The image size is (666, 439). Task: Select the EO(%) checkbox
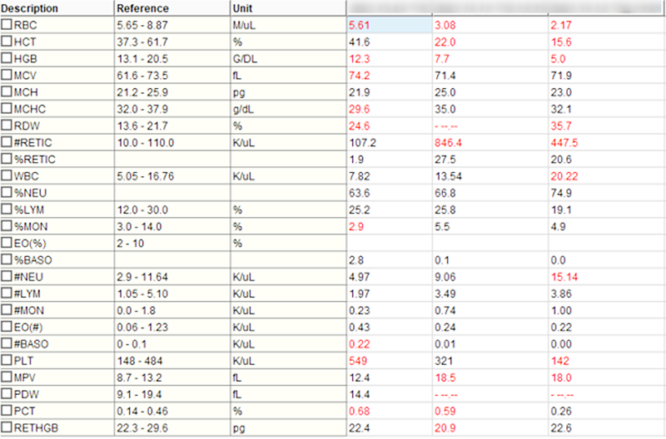pyautogui.click(x=7, y=244)
